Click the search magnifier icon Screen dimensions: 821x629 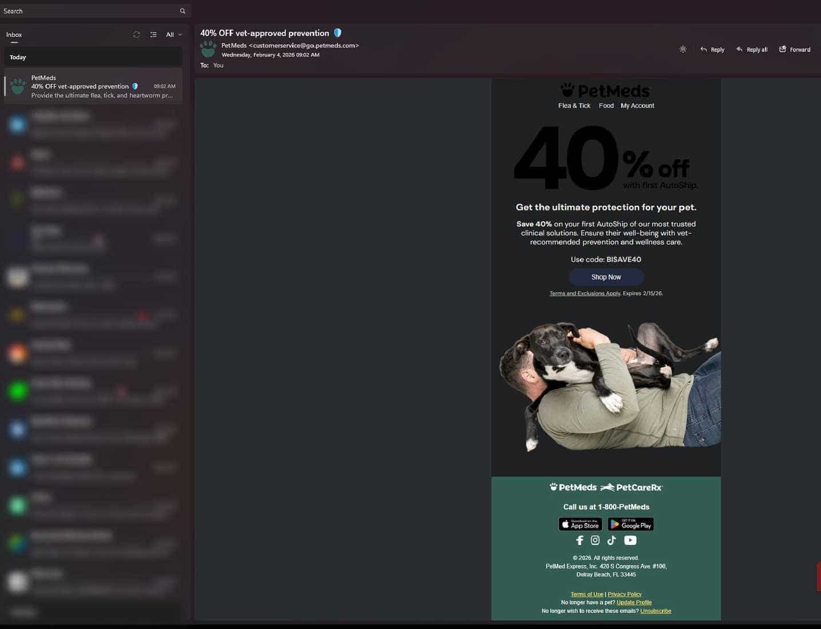pos(182,11)
